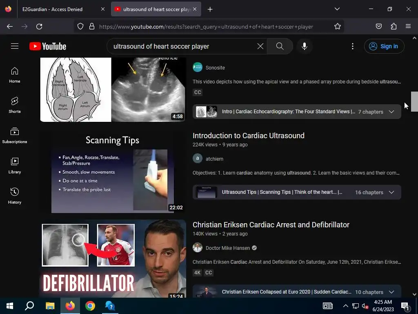Open the Firefox application menu
Viewport: 418px width, 314px height.
[x=408, y=26]
